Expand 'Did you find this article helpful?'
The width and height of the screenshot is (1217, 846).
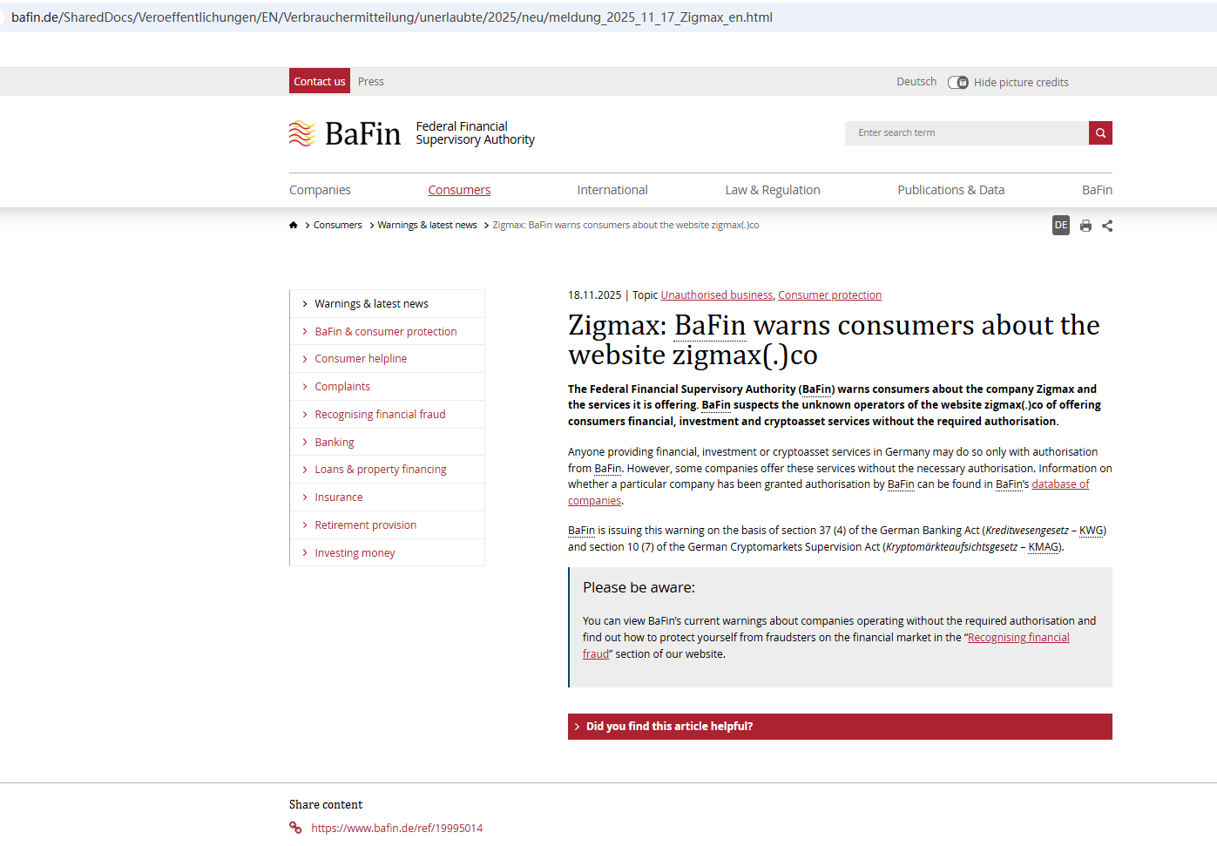click(x=840, y=727)
